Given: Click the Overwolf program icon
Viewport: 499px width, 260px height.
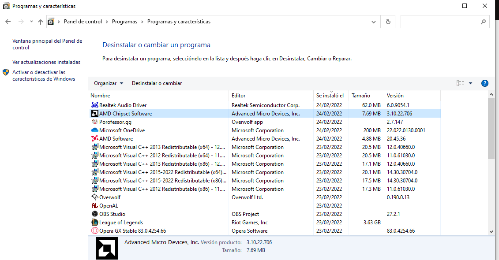Looking at the screenshot, I should tap(94, 197).
